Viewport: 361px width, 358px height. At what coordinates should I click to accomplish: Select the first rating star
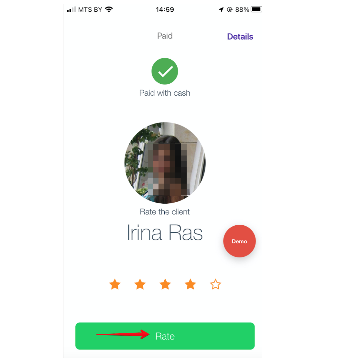[x=115, y=284]
